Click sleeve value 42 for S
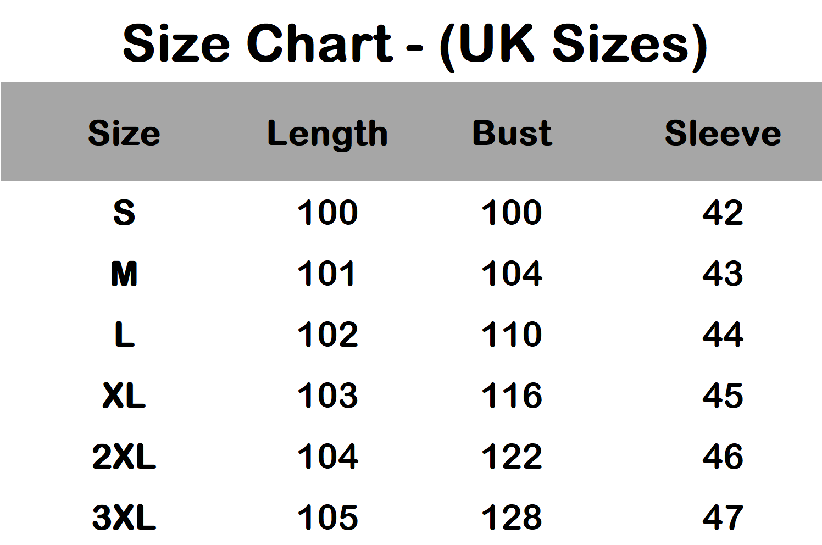822x545 pixels. point(723,213)
